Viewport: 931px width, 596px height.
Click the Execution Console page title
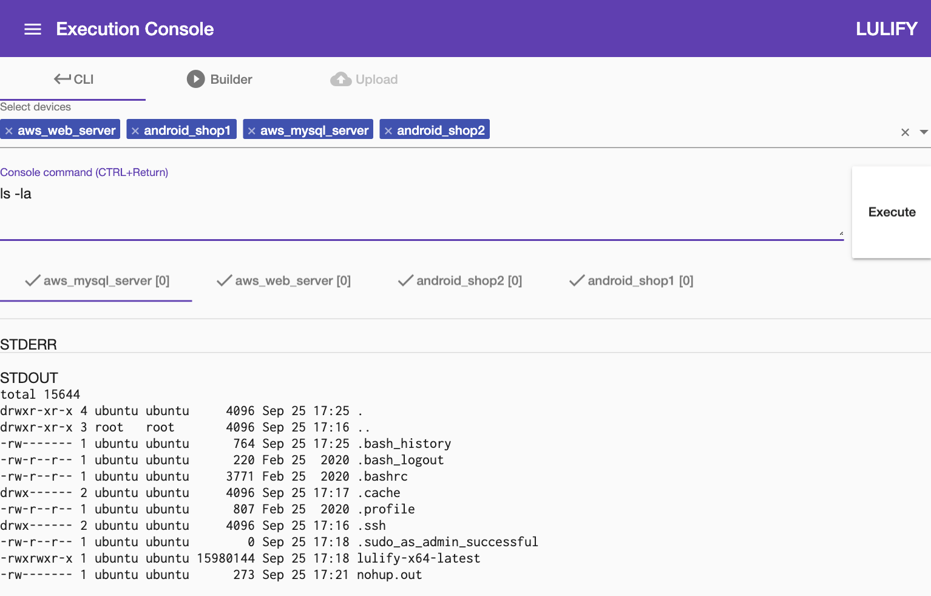pyautogui.click(x=135, y=29)
